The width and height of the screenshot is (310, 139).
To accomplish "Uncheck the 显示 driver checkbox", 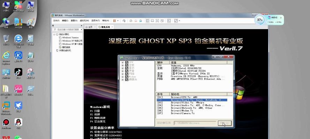I will [x=127, y=68].
